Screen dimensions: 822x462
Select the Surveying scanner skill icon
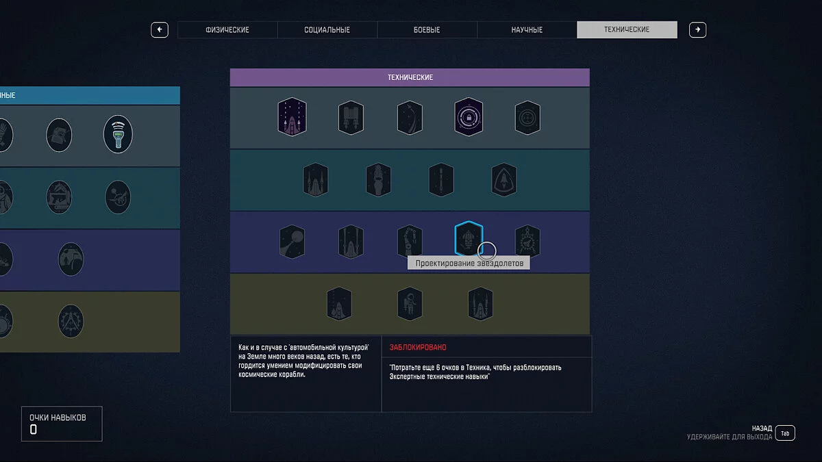pyautogui.click(x=118, y=134)
